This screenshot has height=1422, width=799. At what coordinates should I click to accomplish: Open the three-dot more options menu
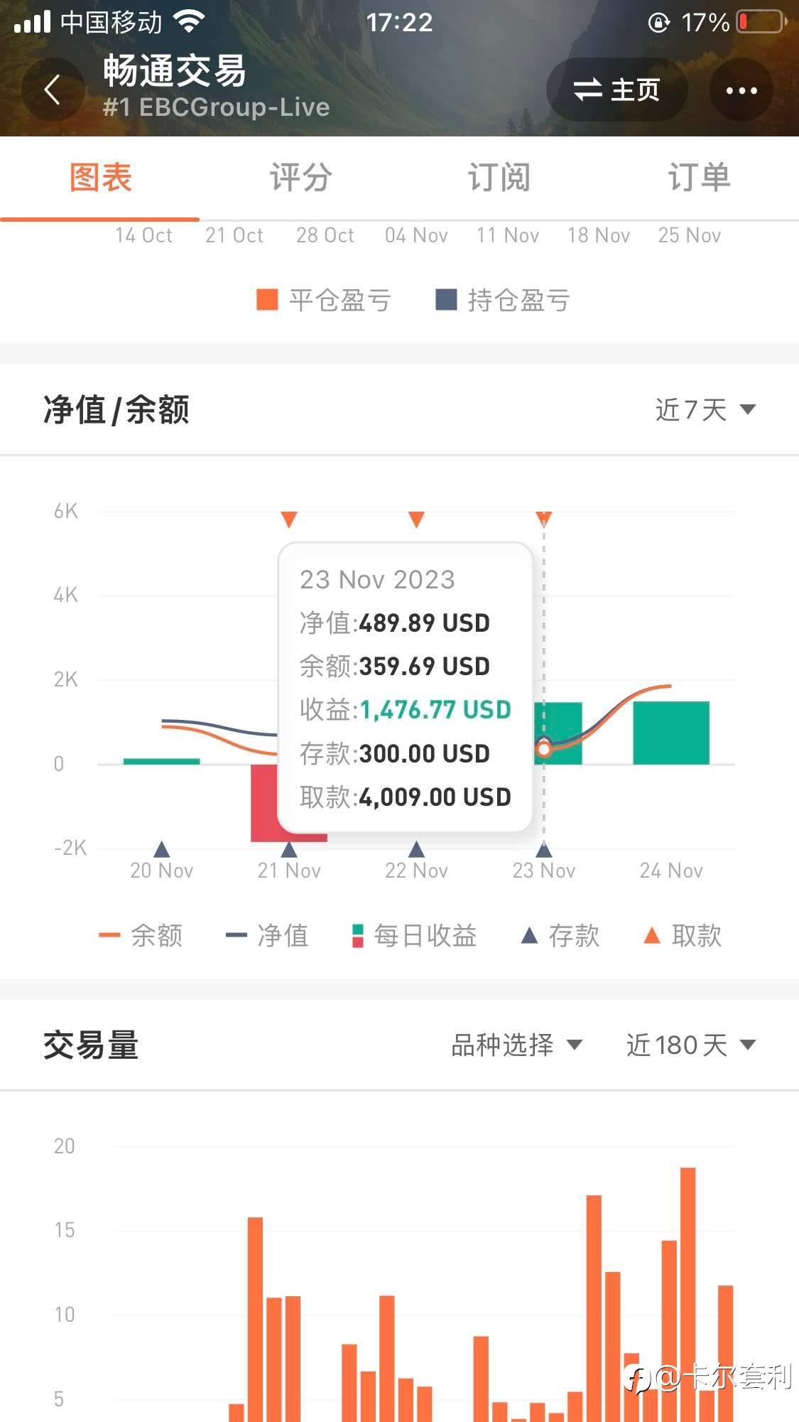[x=741, y=90]
